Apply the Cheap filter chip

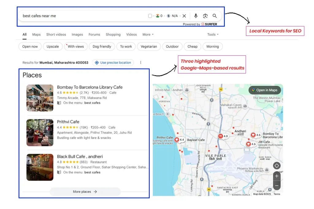pos(193,47)
